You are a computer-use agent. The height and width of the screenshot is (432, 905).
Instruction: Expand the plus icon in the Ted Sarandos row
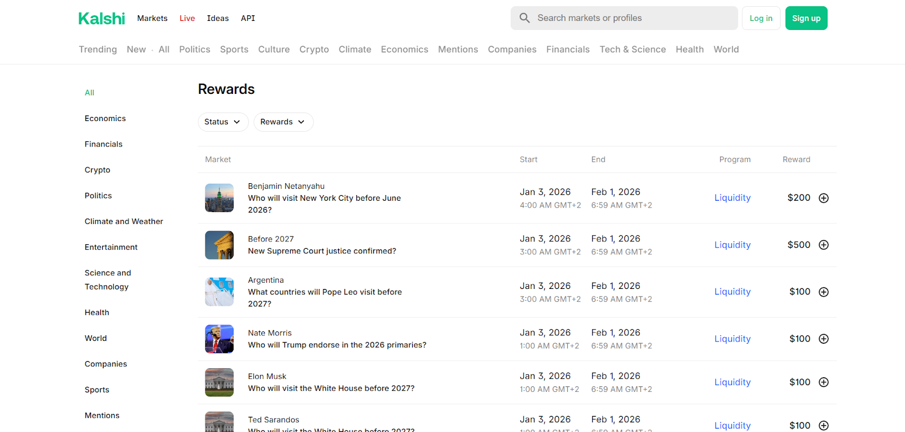[824, 425]
